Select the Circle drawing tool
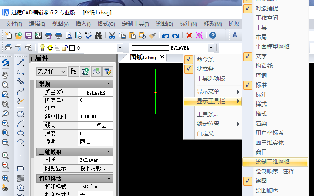Screen dimensions: 314x196 (x=20, y=114)
